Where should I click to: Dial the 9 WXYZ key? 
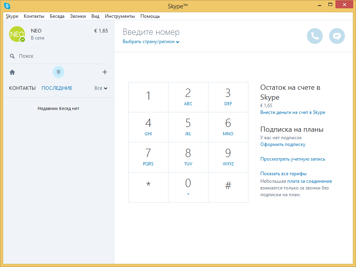click(228, 157)
